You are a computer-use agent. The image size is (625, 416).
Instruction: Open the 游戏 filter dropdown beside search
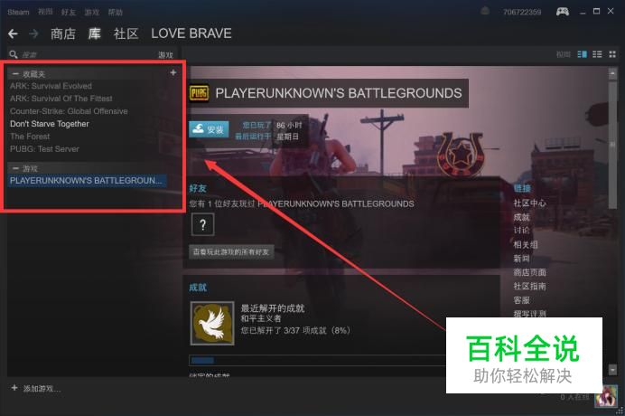[165, 54]
